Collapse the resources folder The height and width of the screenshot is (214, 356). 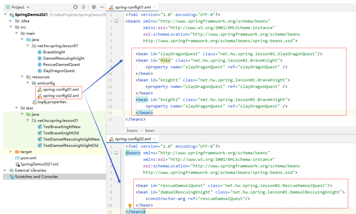[22, 77]
